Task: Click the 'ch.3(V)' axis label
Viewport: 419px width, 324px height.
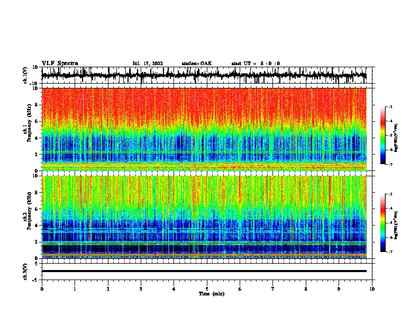Action: point(25,272)
